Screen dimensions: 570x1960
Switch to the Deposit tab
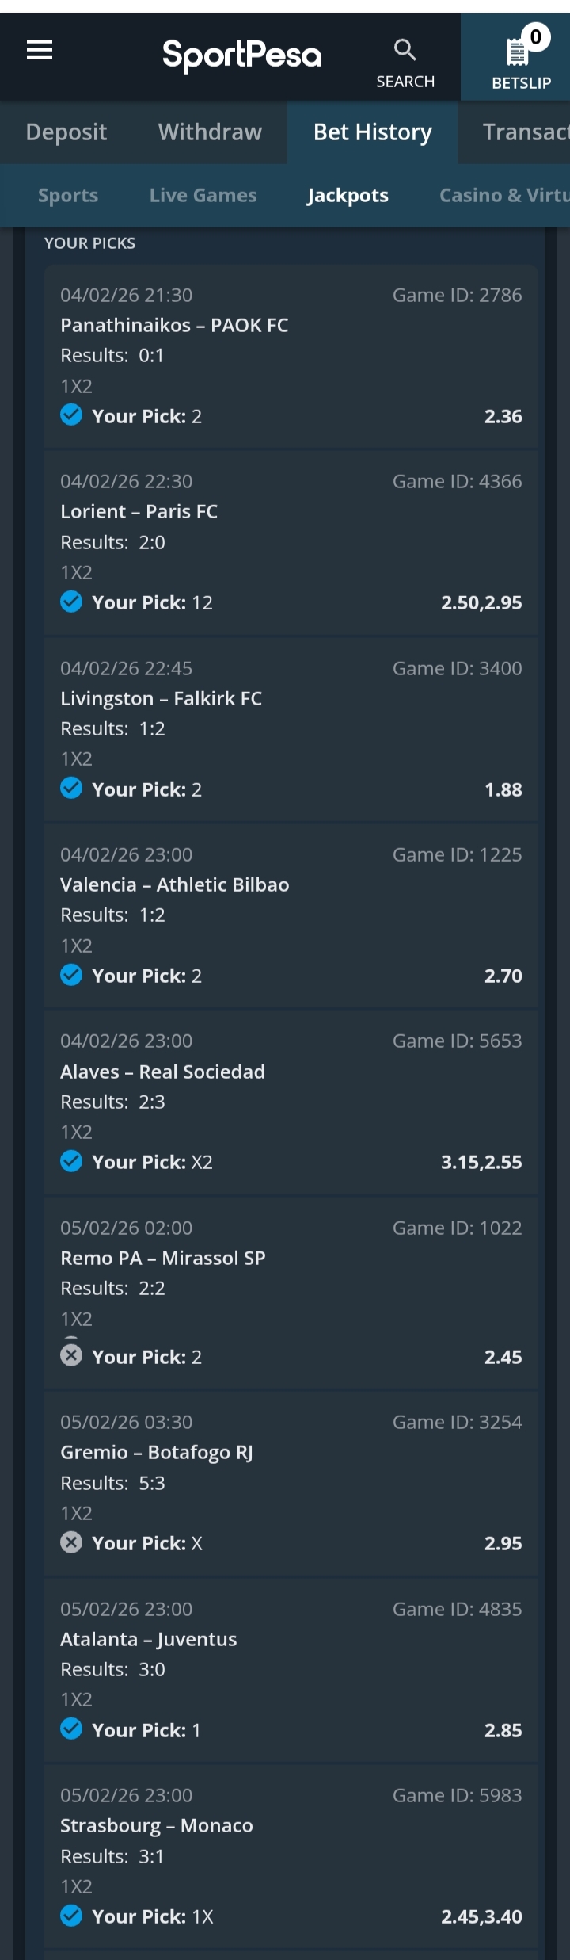pyautogui.click(x=66, y=132)
